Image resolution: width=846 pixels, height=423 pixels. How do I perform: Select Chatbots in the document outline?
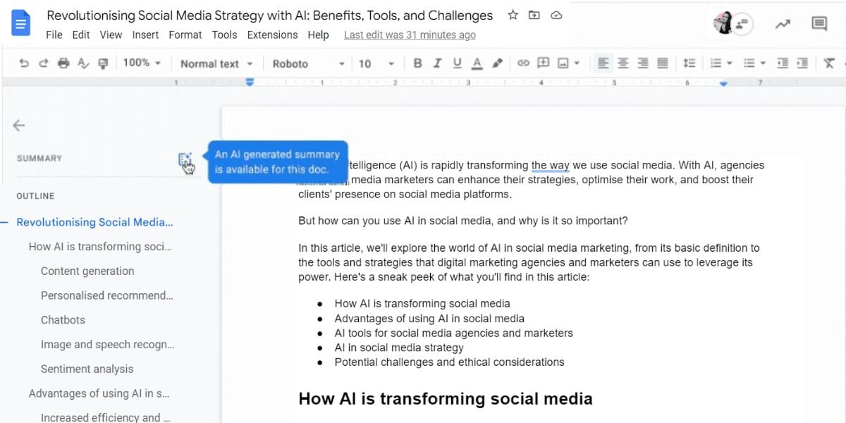[63, 319]
